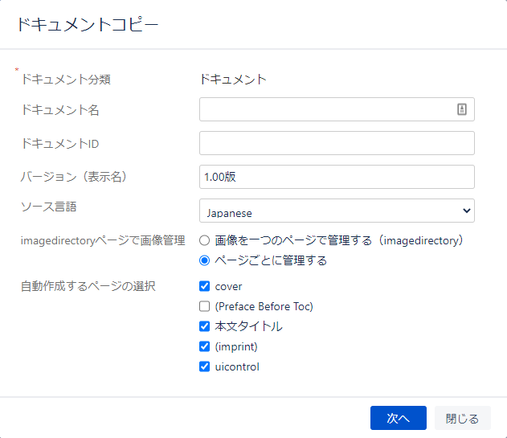The height and width of the screenshot is (438, 507).
Task: Click the ドキュメント名 field label
Action: 60,110
